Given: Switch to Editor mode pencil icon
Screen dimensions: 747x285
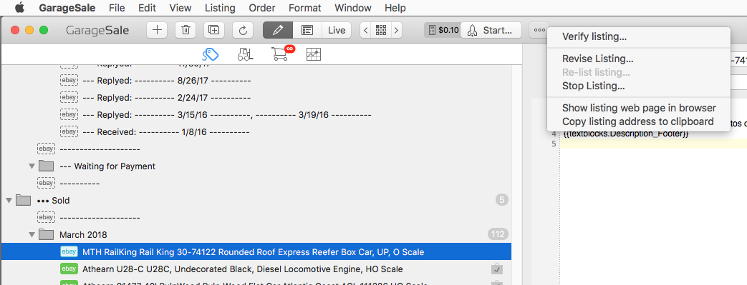Looking at the screenshot, I should (x=278, y=30).
